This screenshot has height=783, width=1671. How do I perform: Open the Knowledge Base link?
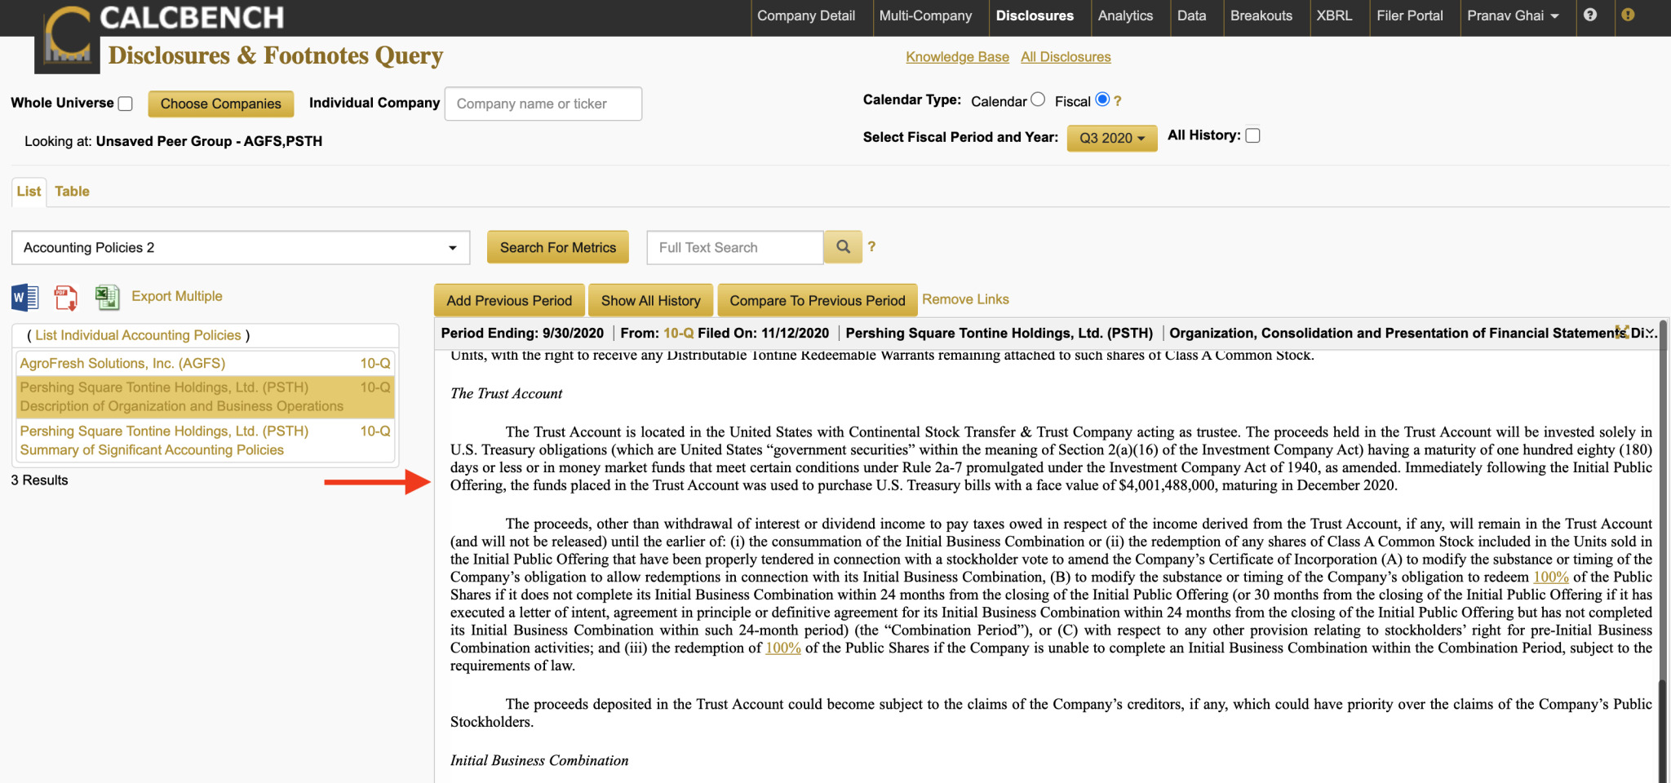(x=957, y=57)
